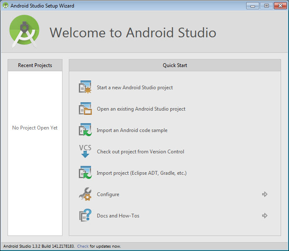Click the import Android code sample icon

(85, 130)
